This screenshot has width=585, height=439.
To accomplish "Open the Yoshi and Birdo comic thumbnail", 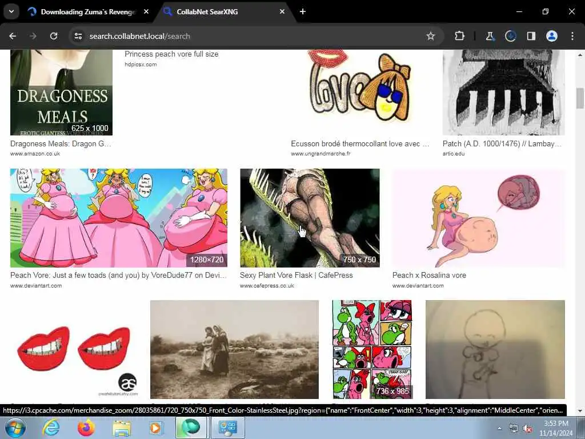I will pos(372,349).
